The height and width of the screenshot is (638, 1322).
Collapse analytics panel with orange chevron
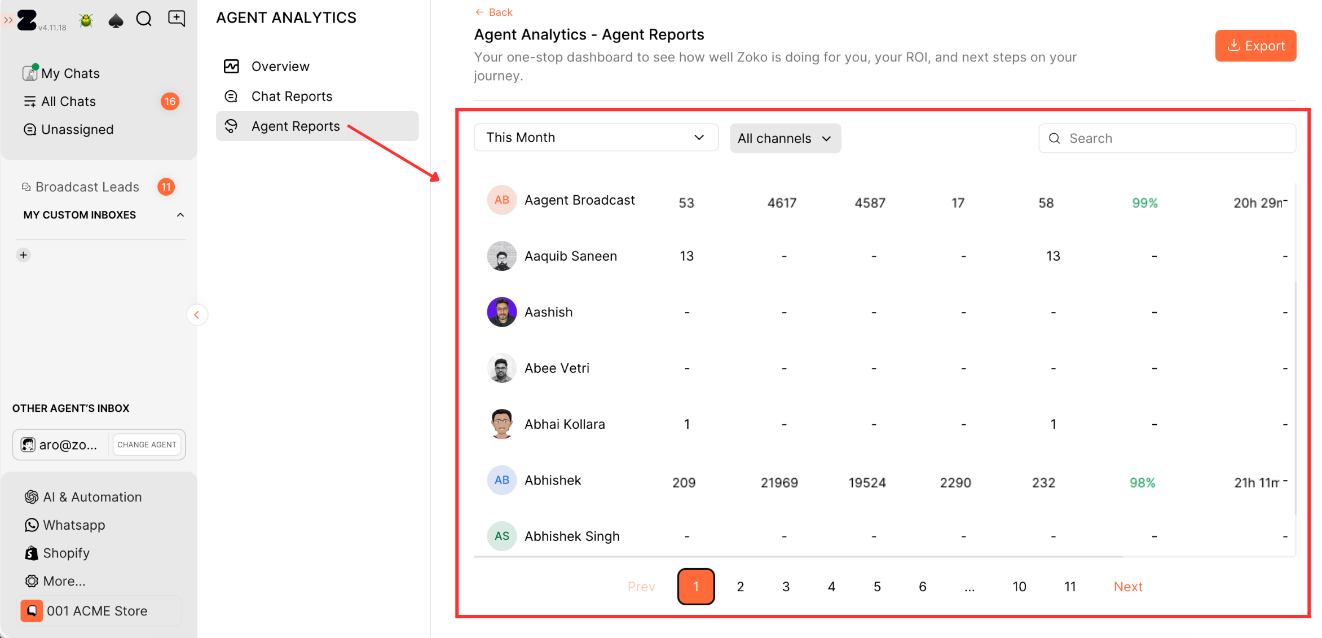pos(197,315)
